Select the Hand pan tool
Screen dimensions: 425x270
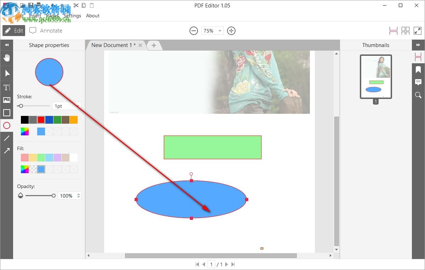pyautogui.click(x=7, y=58)
